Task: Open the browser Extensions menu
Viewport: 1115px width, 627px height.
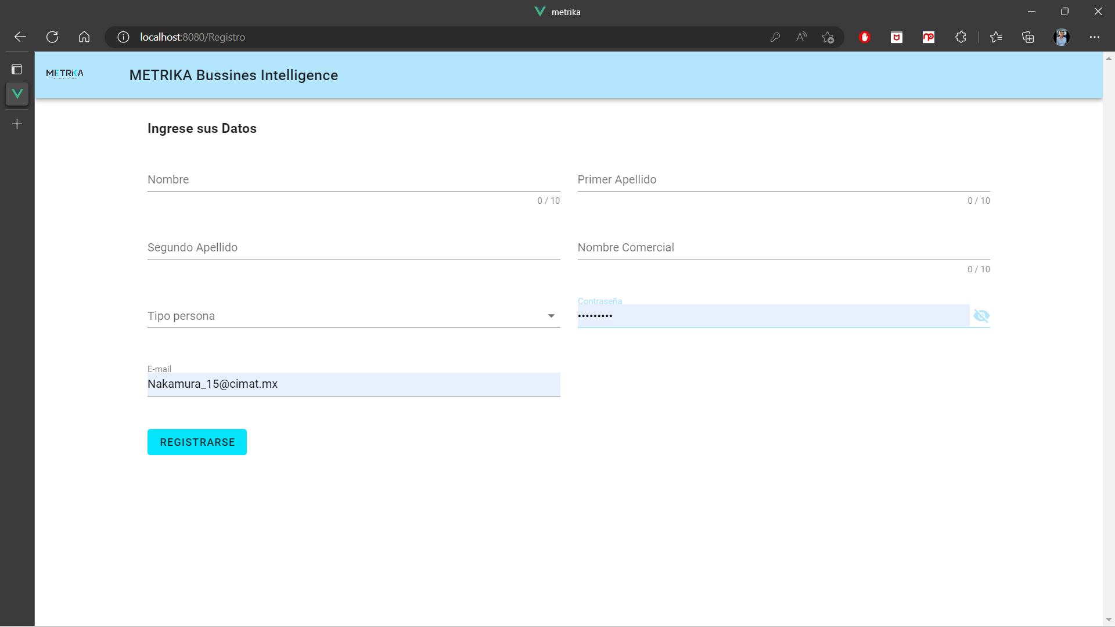Action: tap(961, 37)
